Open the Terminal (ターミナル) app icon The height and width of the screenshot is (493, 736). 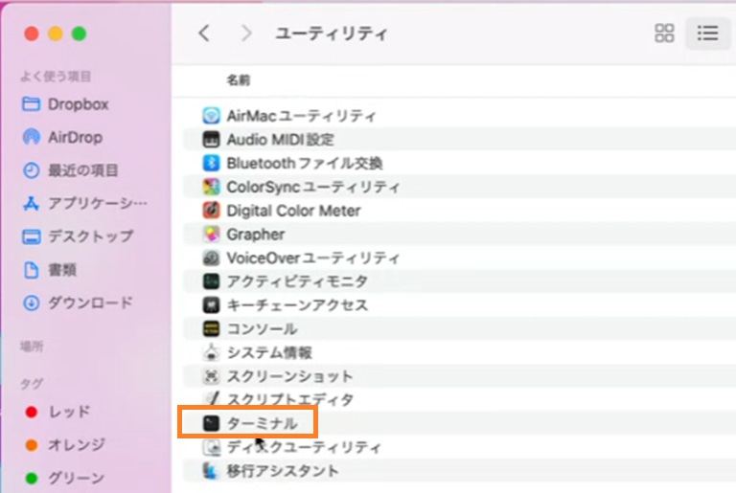point(212,423)
